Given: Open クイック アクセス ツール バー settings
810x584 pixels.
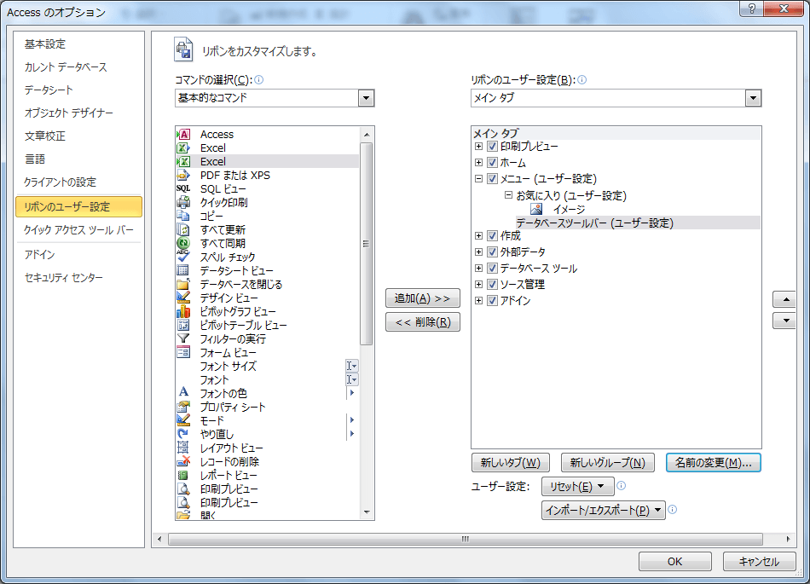Looking at the screenshot, I should click(78, 230).
